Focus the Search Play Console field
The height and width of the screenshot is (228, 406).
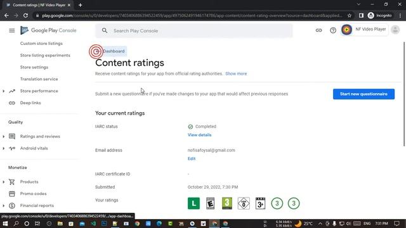pyautogui.click(x=194, y=31)
